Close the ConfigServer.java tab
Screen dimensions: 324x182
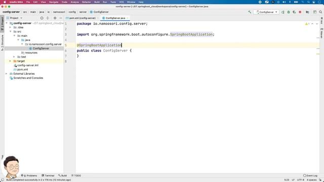point(128,18)
